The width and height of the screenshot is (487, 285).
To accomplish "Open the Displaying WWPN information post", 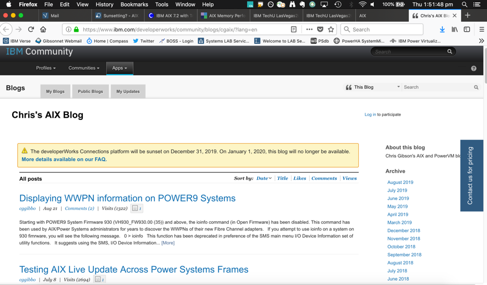I will click(127, 198).
